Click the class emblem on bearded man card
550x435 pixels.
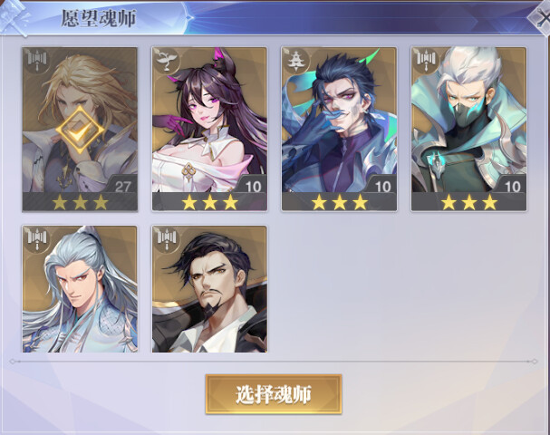167,240
